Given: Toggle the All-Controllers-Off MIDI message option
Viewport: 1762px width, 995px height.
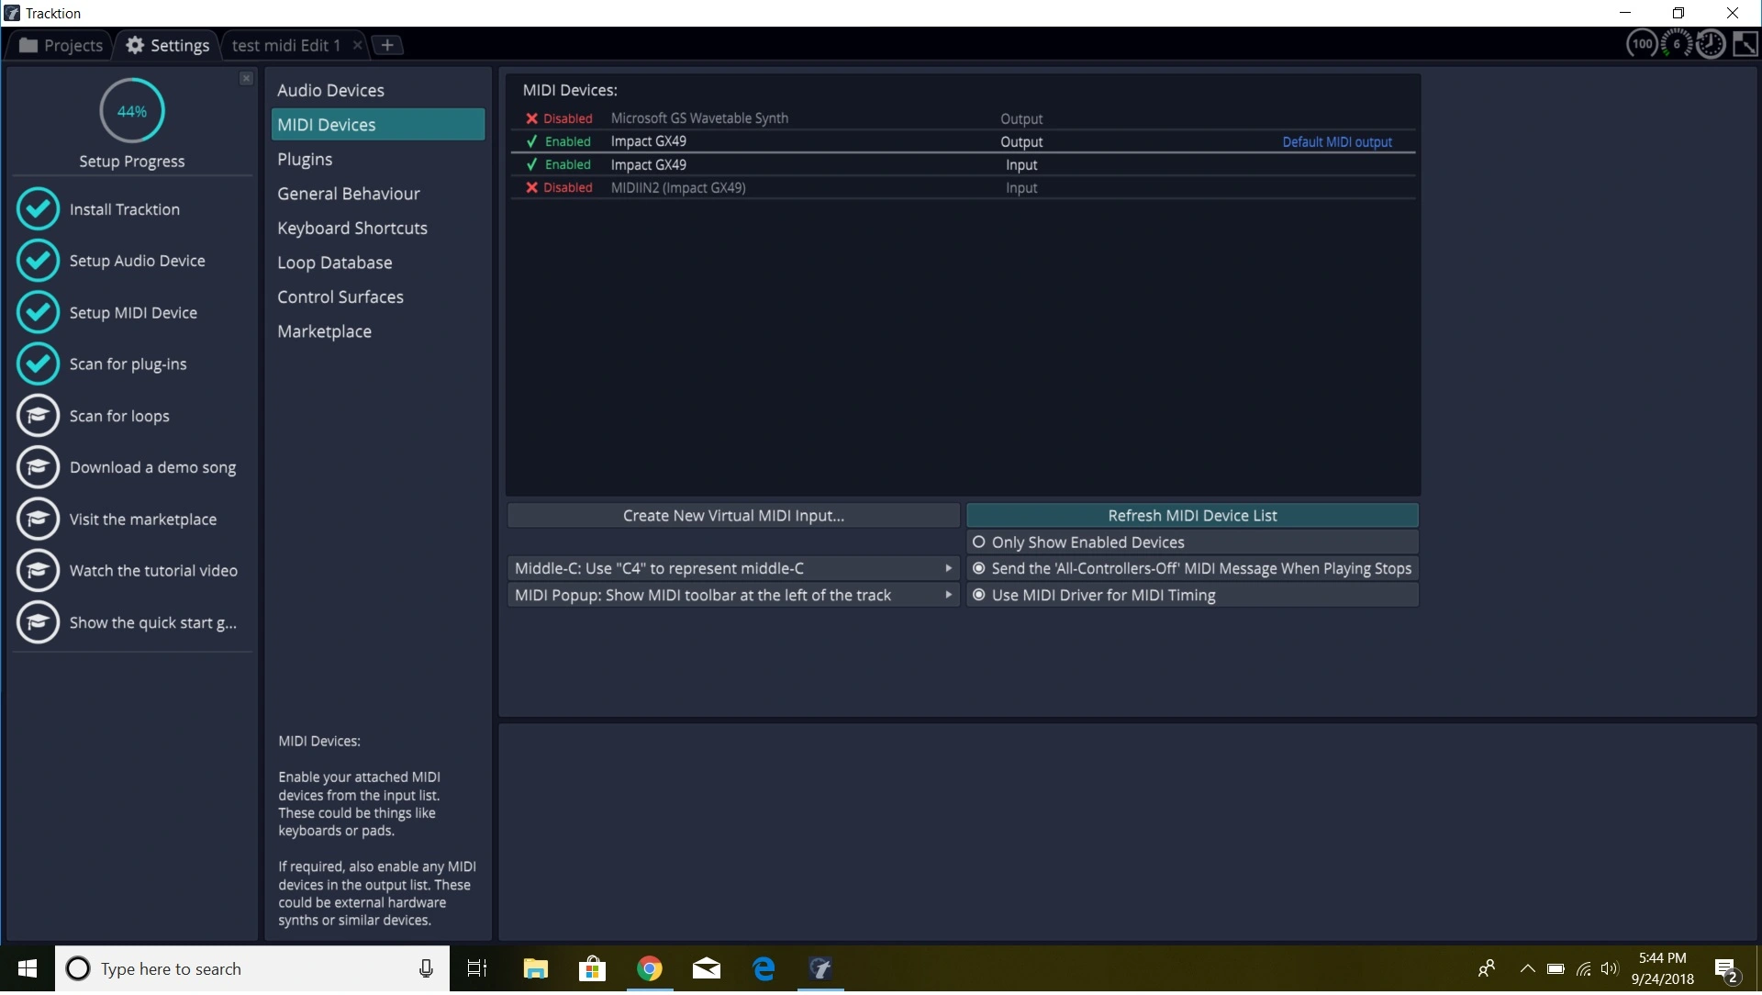Looking at the screenshot, I should tap(979, 569).
